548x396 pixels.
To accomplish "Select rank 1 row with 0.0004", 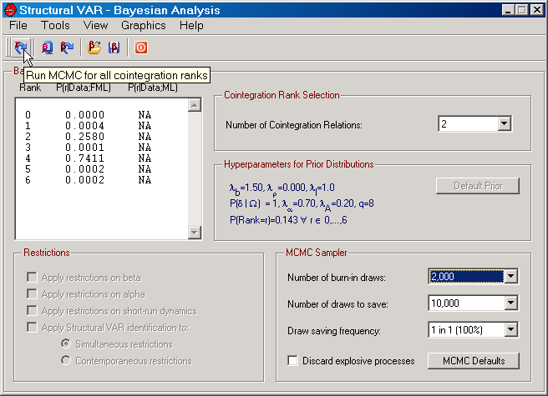I will click(x=88, y=126).
